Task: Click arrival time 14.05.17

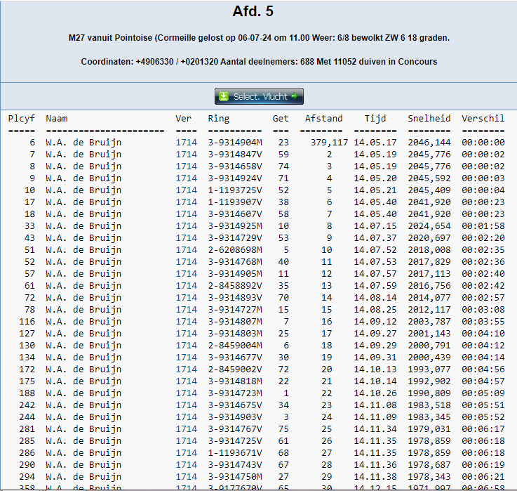Action: pyautogui.click(x=375, y=143)
